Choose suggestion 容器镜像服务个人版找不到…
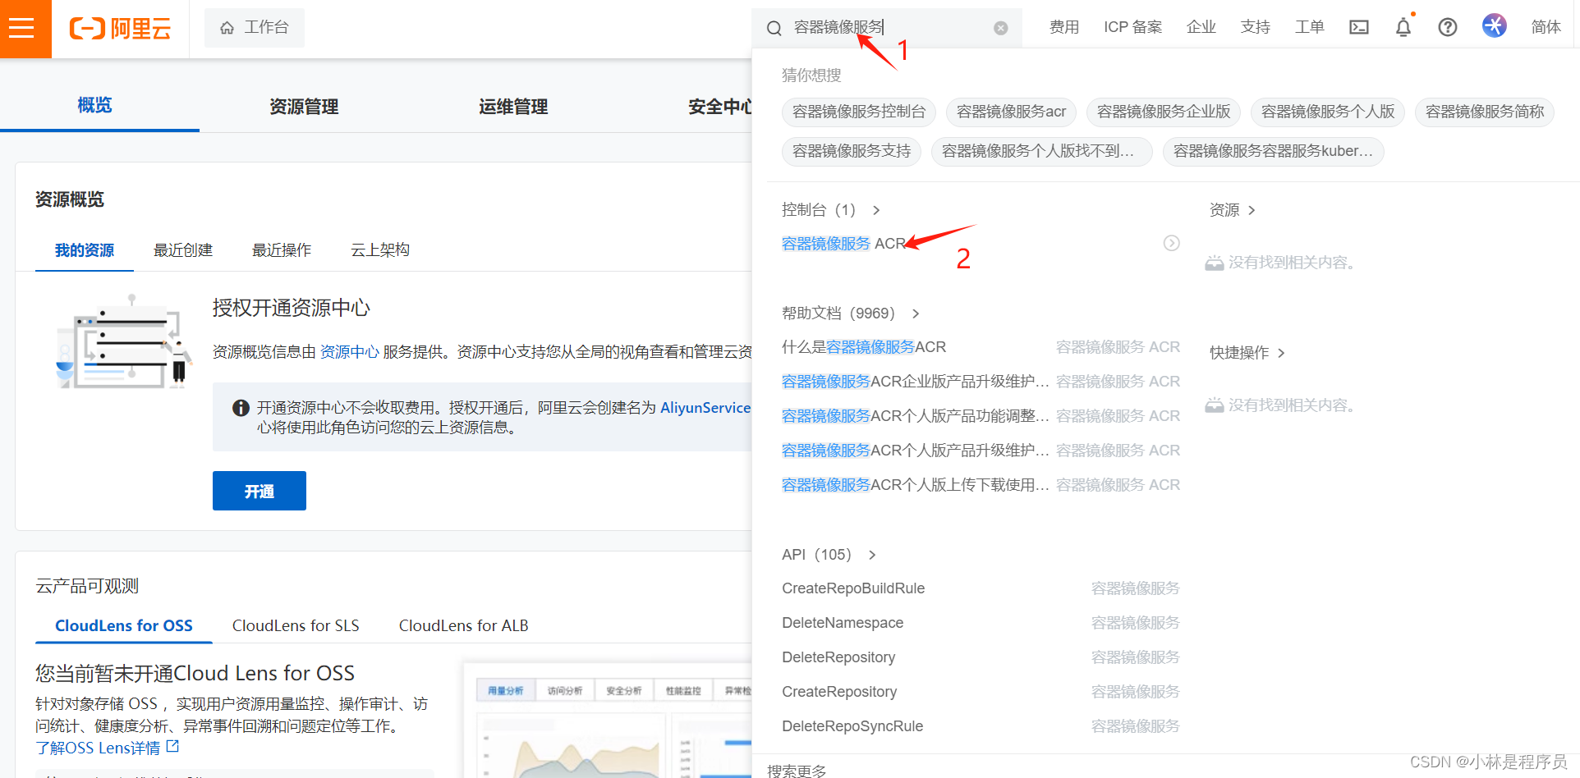 coord(1042,151)
